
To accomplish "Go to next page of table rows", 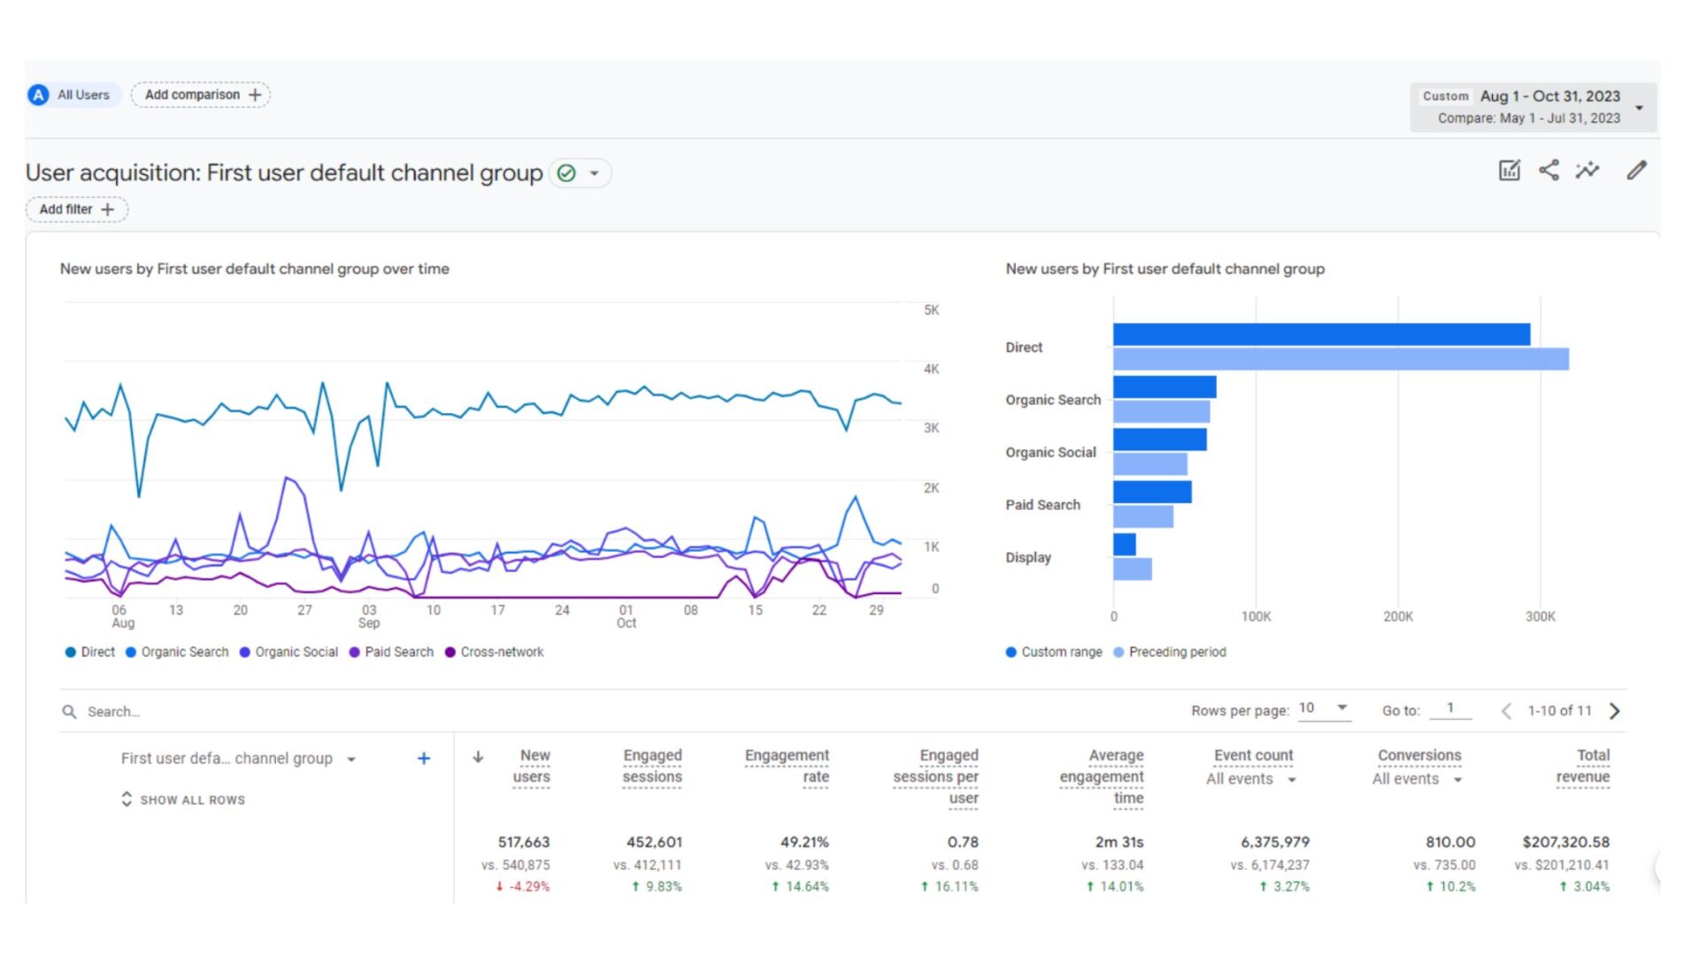I will point(1615,711).
